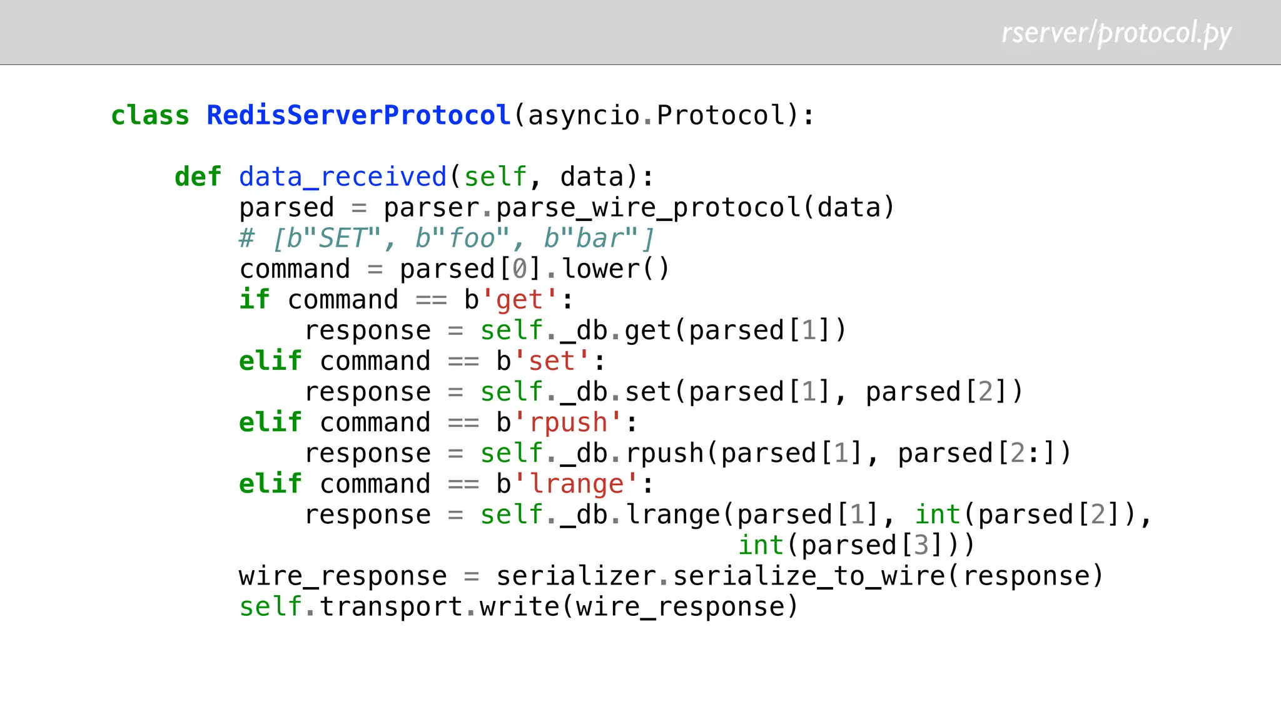The image size is (1281, 721).
Task: Click the 'if' keyword before command
Action: click(255, 300)
